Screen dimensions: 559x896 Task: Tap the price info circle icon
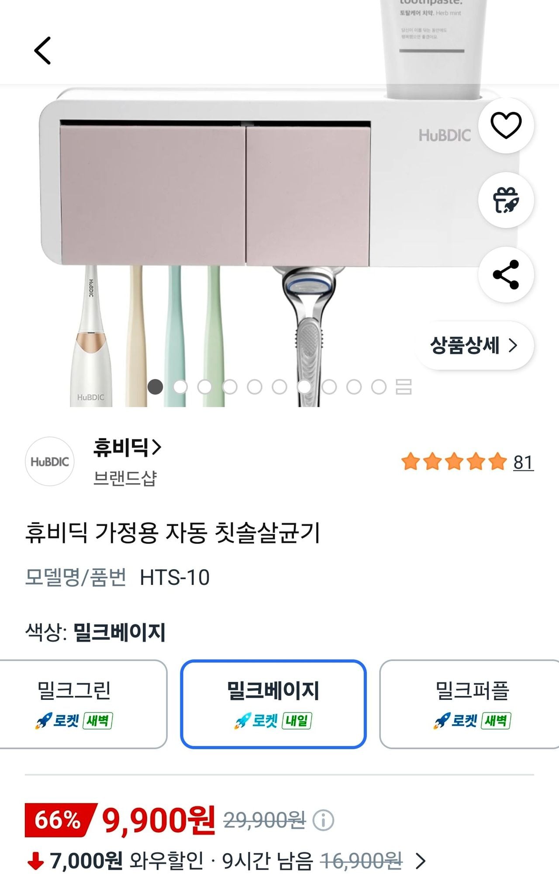point(324,820)
